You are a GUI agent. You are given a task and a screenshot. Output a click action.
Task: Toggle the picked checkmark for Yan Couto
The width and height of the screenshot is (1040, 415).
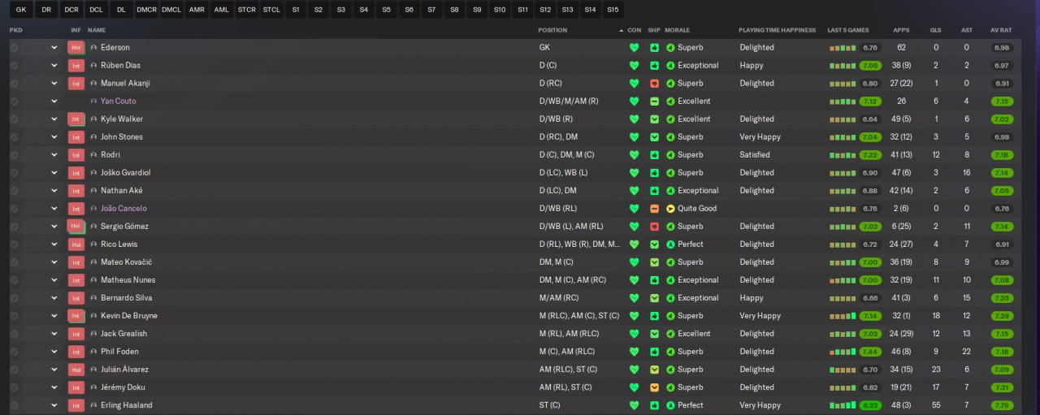[14, 102]
